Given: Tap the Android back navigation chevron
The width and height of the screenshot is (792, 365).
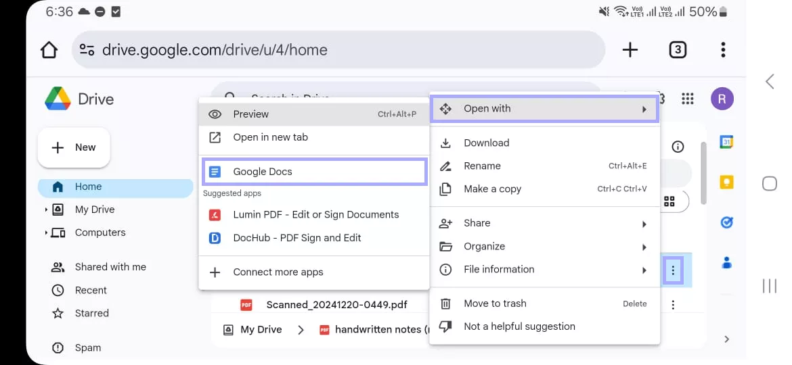Looking at the screenshot, I should coord(769,81).
